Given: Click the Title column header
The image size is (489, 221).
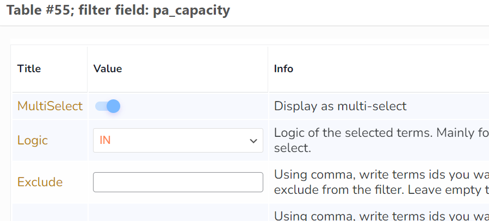Looking at the screenshot, I should point(29,68).
